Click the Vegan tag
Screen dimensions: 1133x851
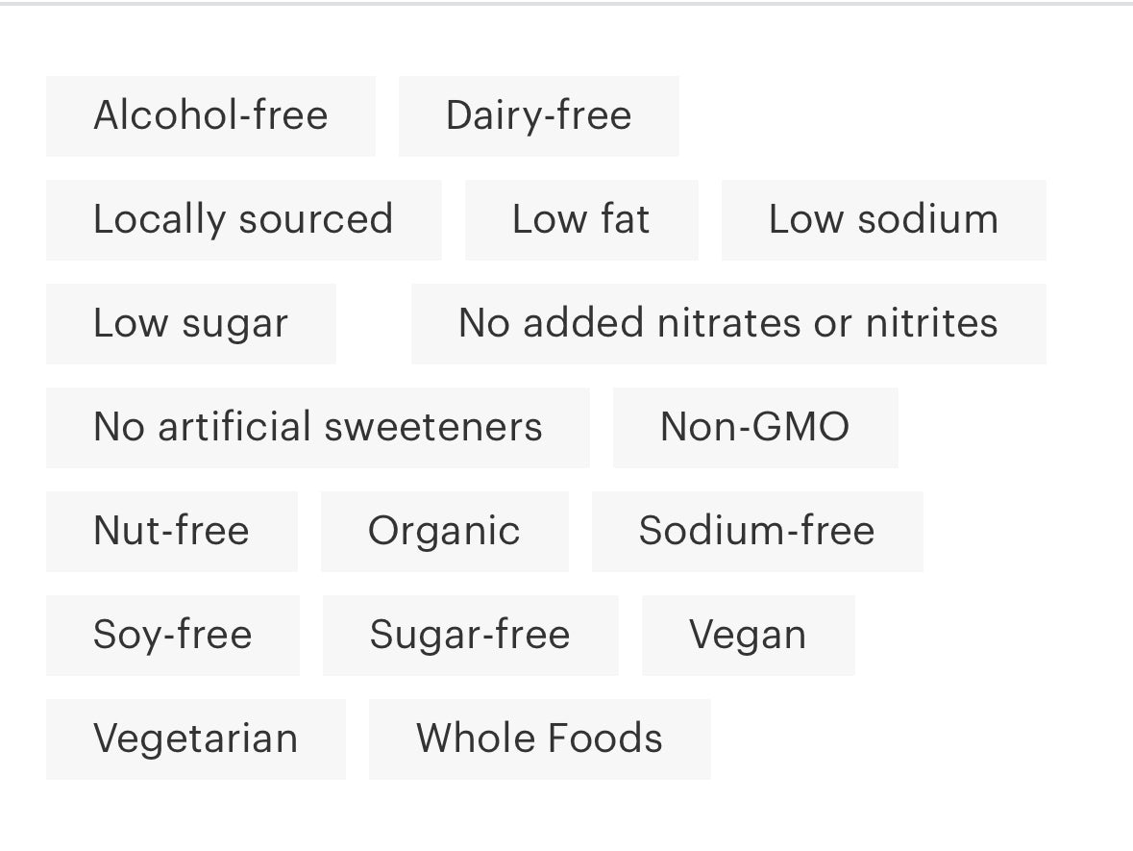[x=748, y=636]
